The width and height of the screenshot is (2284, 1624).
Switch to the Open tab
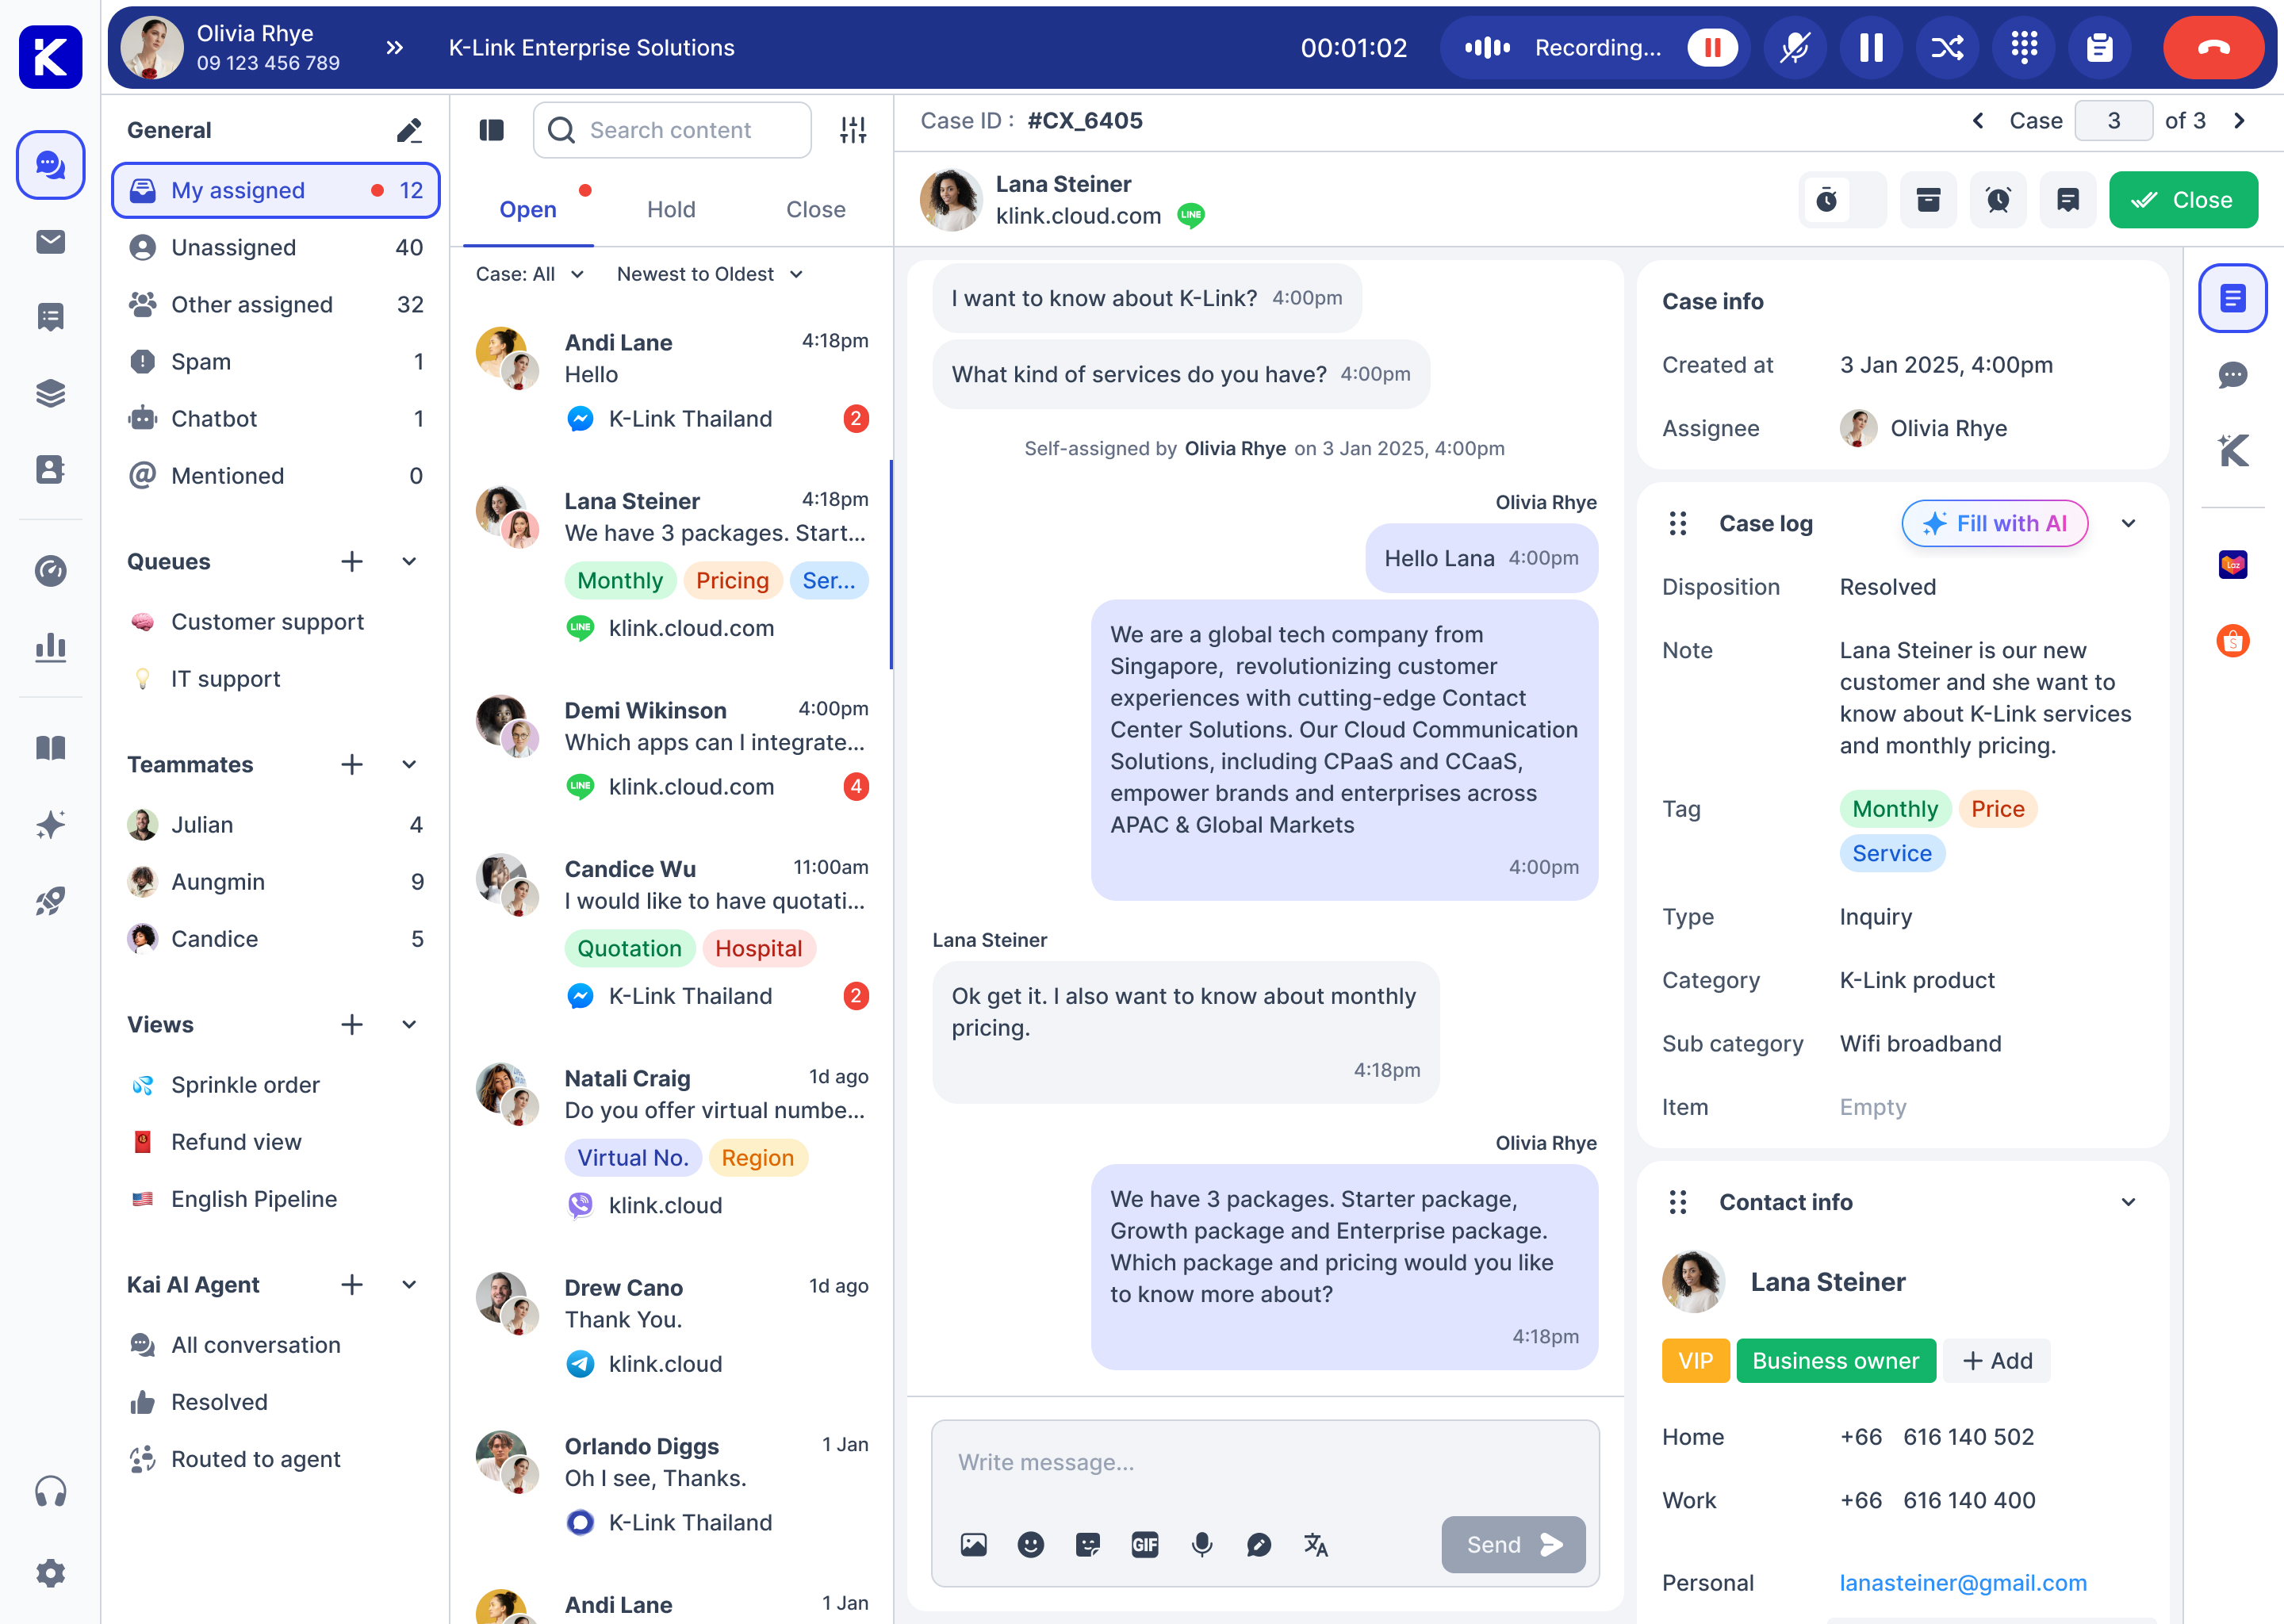(528, 209)
